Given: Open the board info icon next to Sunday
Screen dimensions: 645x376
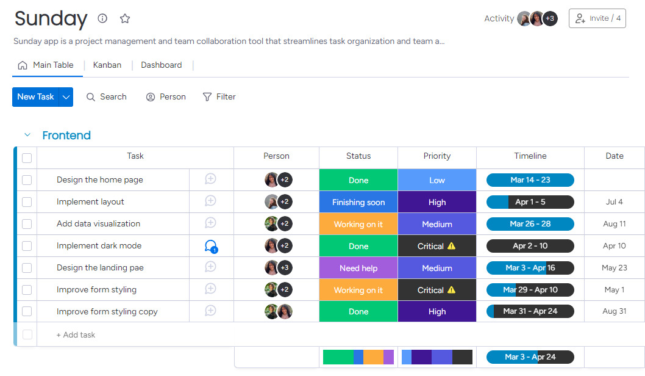Looking at the screenshot, I should click(102, 18).
